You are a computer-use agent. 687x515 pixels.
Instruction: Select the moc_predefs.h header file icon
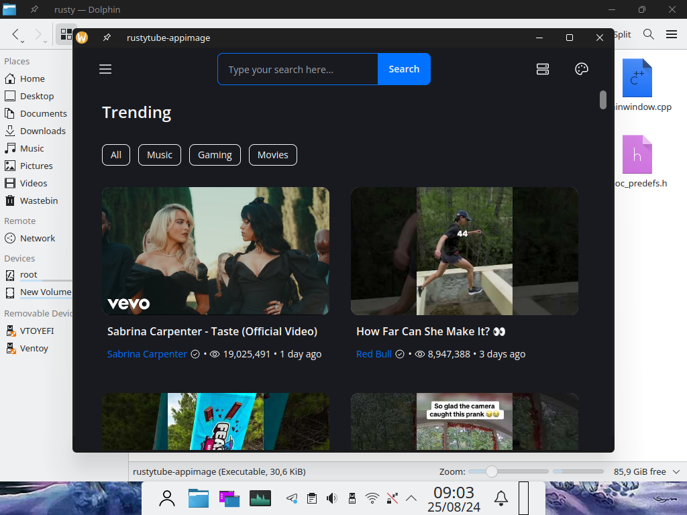click(637, 155)
